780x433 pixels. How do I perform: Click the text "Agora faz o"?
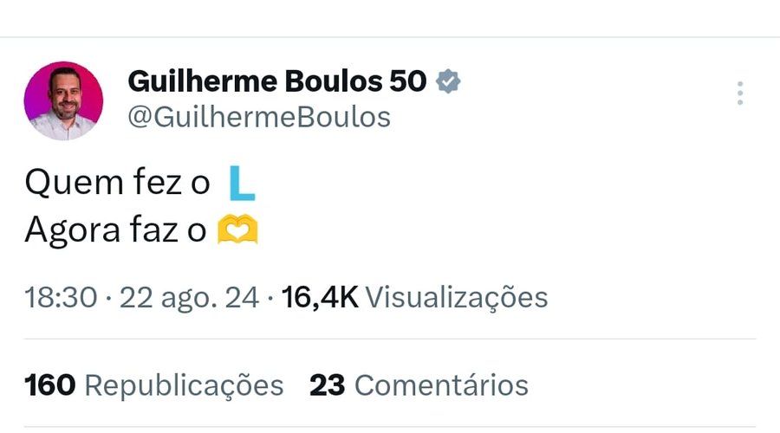click(115, 230)
